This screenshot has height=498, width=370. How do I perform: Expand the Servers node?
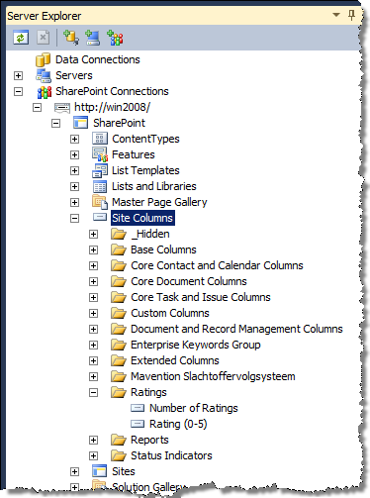(18, 75)
